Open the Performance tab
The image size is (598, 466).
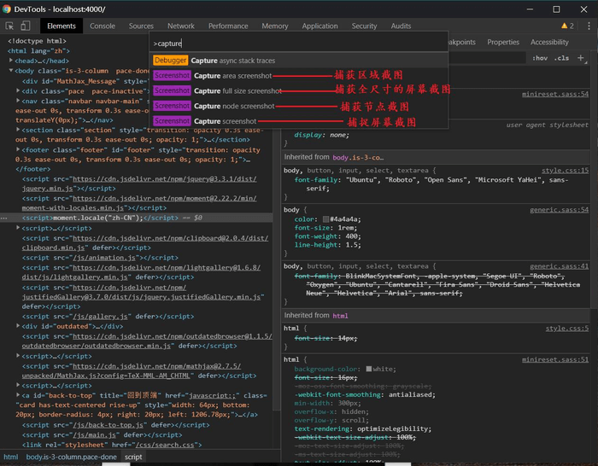228,26
